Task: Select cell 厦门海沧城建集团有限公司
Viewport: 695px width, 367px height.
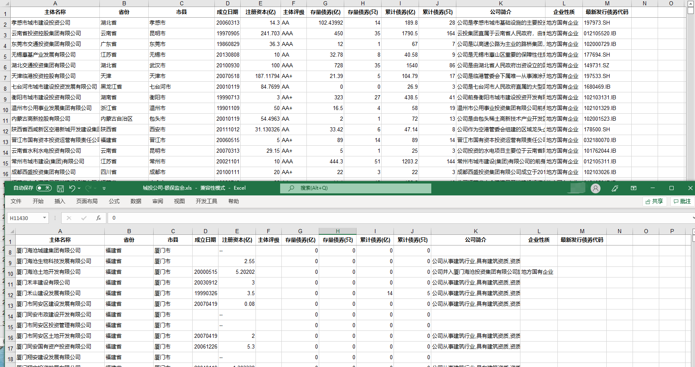Action: (x=60, y=250)
